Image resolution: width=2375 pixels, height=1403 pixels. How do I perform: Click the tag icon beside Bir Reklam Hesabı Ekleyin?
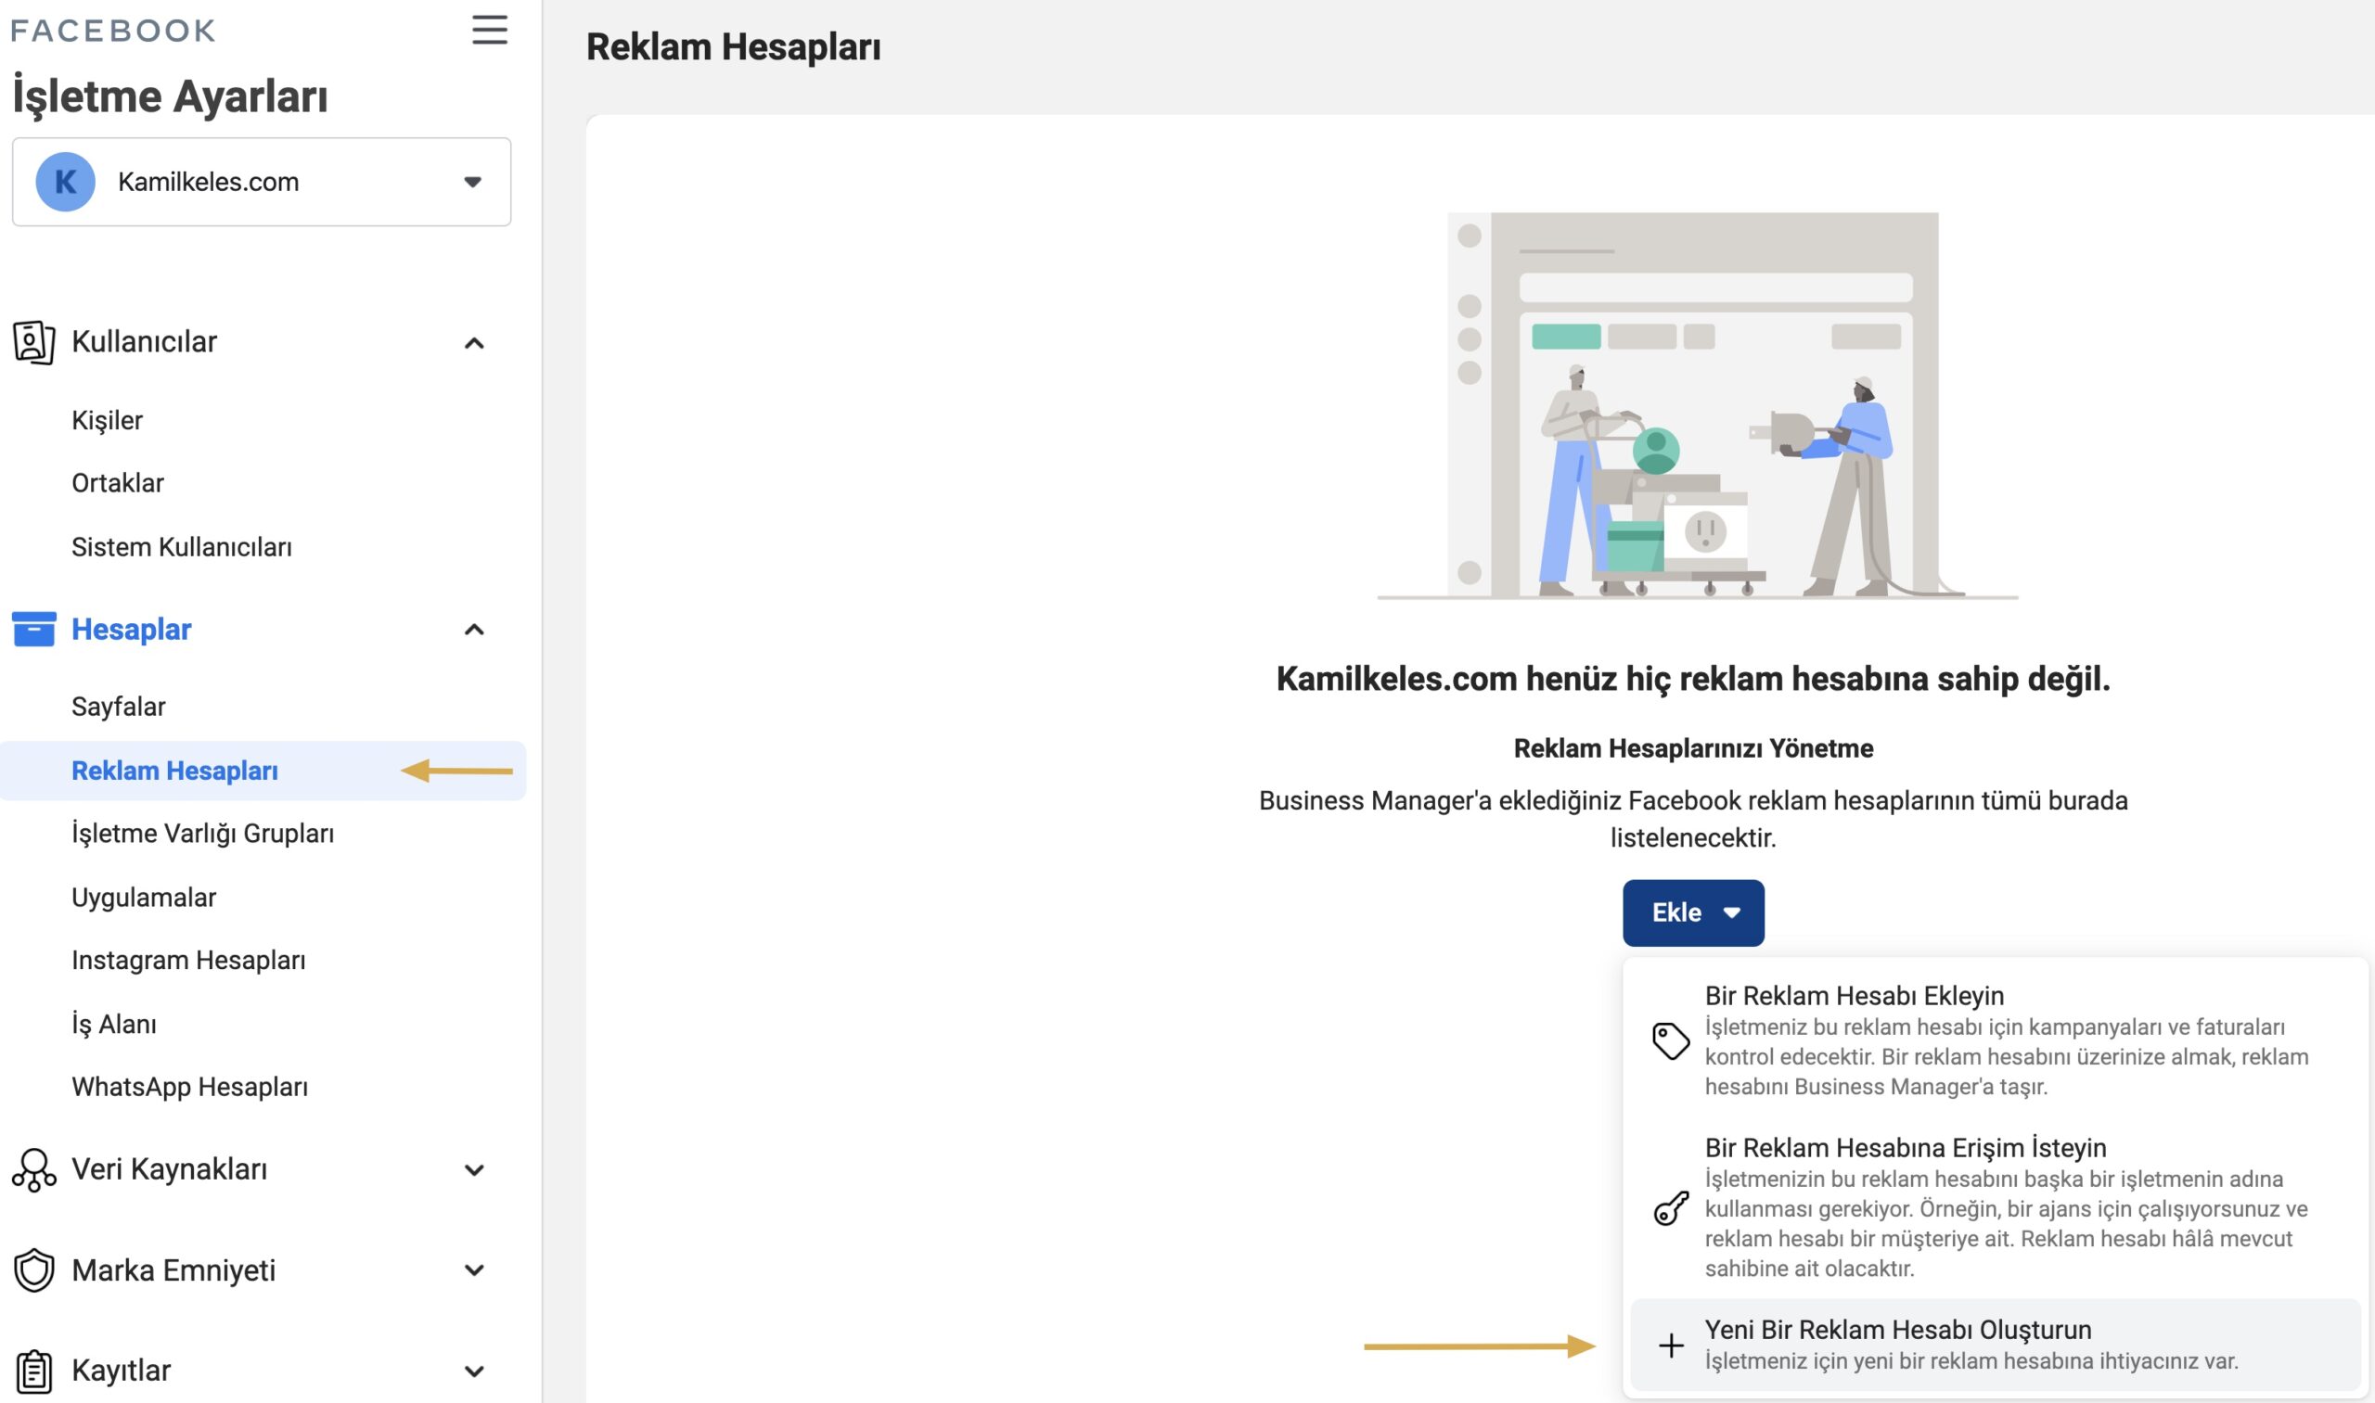tap(1670, 1041)
